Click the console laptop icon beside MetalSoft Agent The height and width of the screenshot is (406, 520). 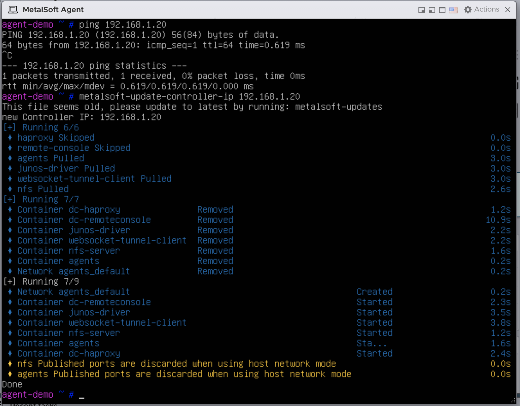tap(13, 10)
